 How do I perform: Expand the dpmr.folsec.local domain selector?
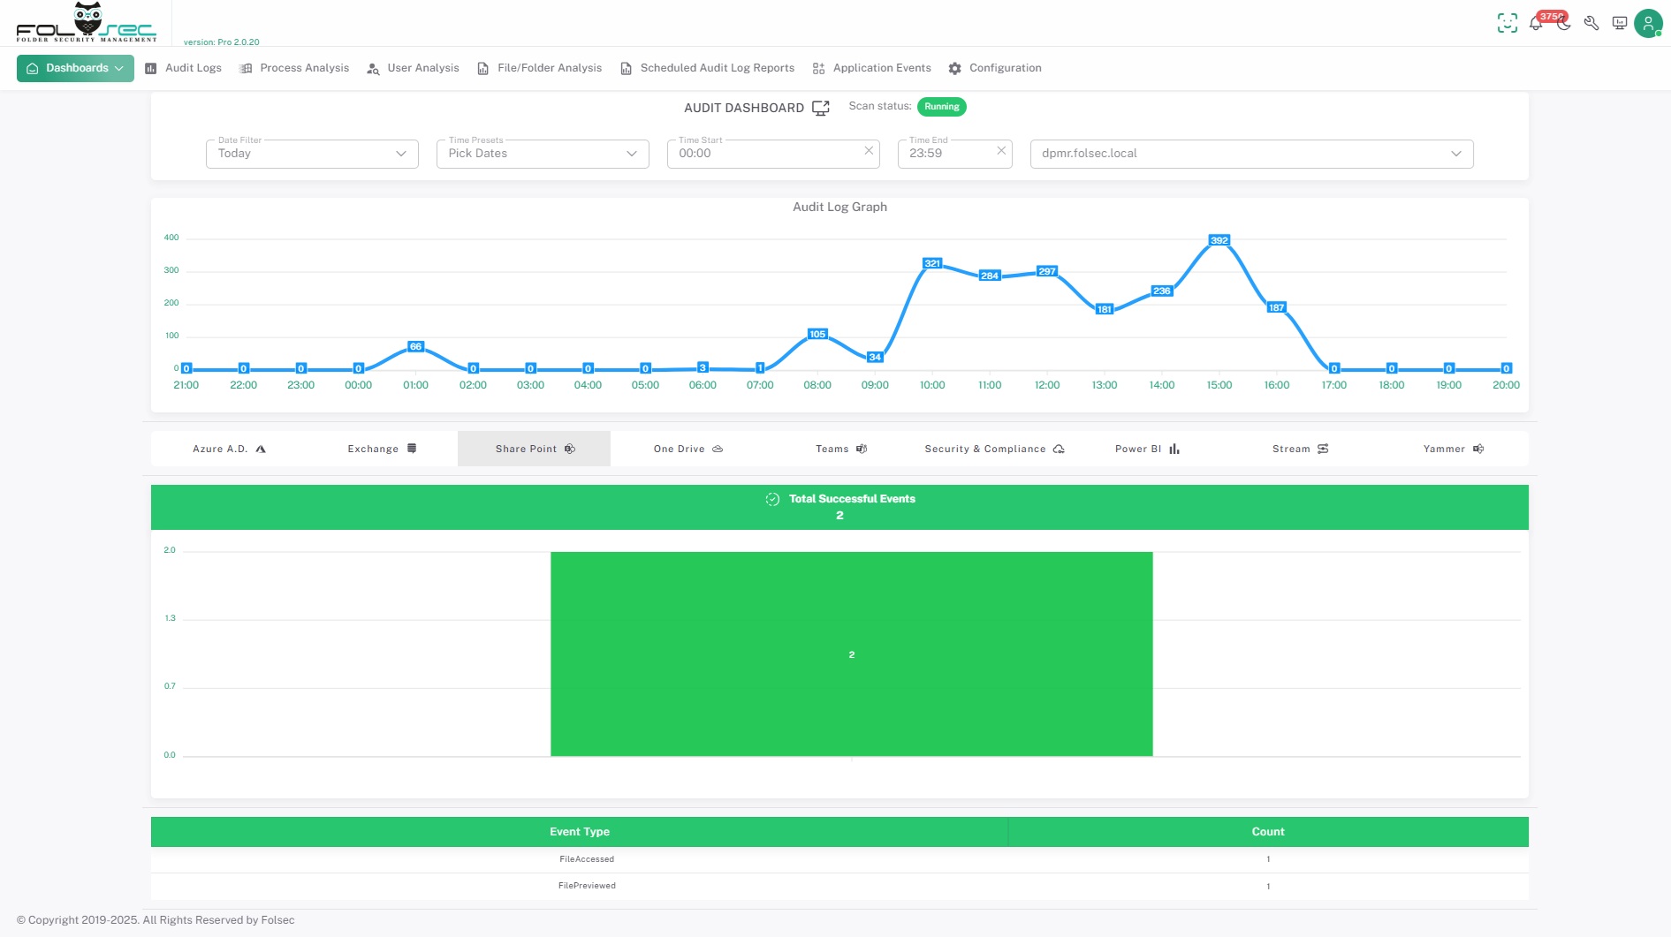tap(1251, 154)
